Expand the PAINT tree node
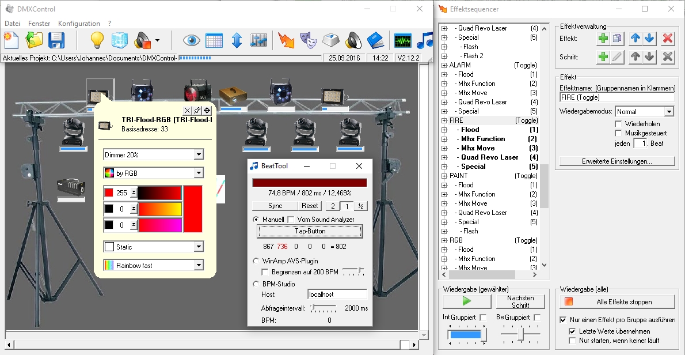685x355 pixels. (444, 176)
